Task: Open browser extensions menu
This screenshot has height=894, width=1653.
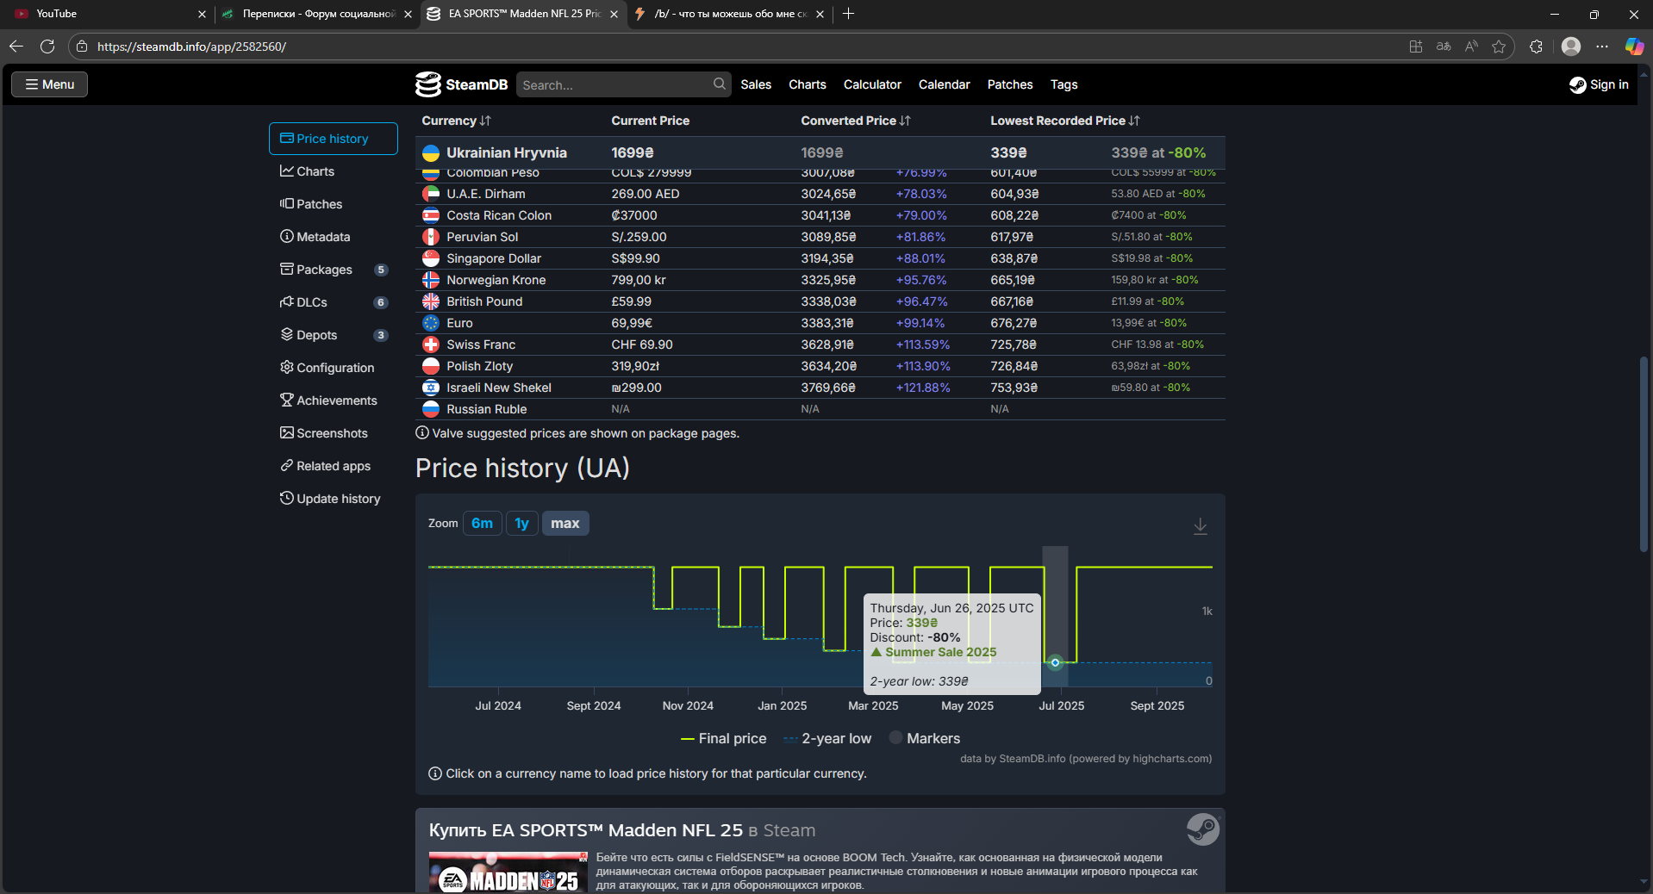Action: click(x=1536, y=47)
